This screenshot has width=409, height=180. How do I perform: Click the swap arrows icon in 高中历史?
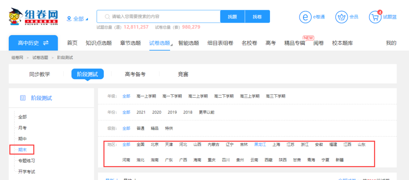(46, 43)
